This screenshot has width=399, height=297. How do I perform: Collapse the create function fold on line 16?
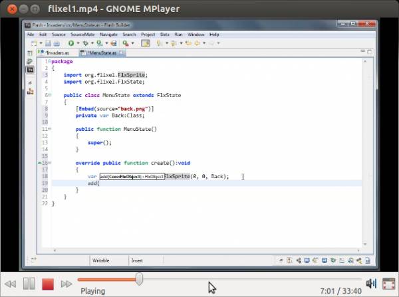pyautogui.click(x=50, y=163)
